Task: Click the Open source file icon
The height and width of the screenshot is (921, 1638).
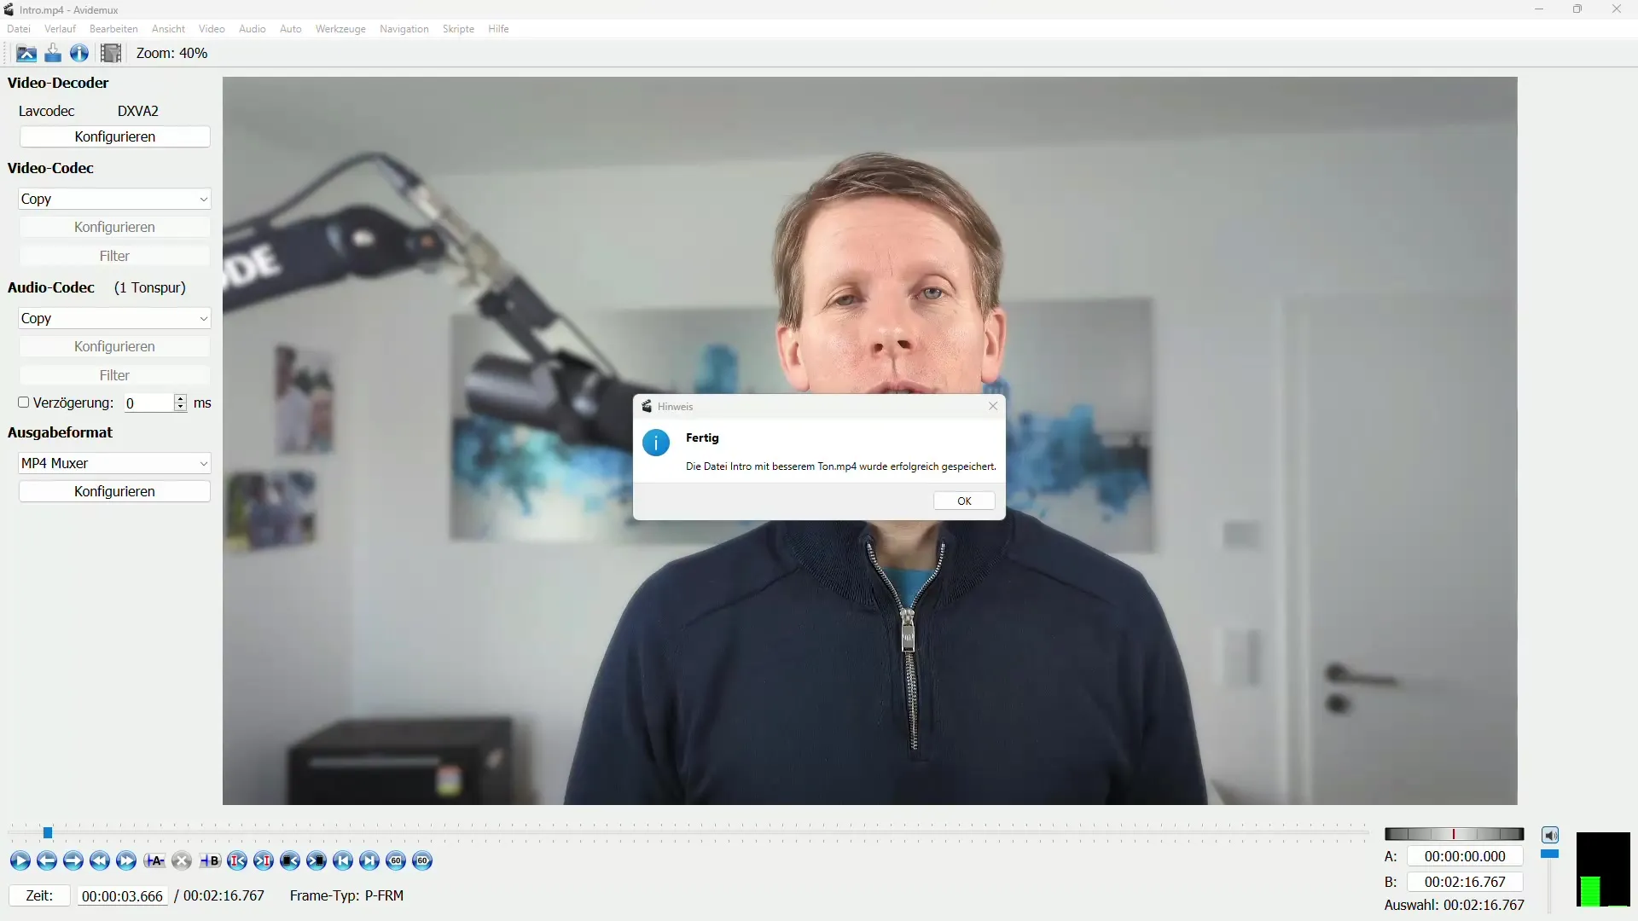Action: click(25, 53)
